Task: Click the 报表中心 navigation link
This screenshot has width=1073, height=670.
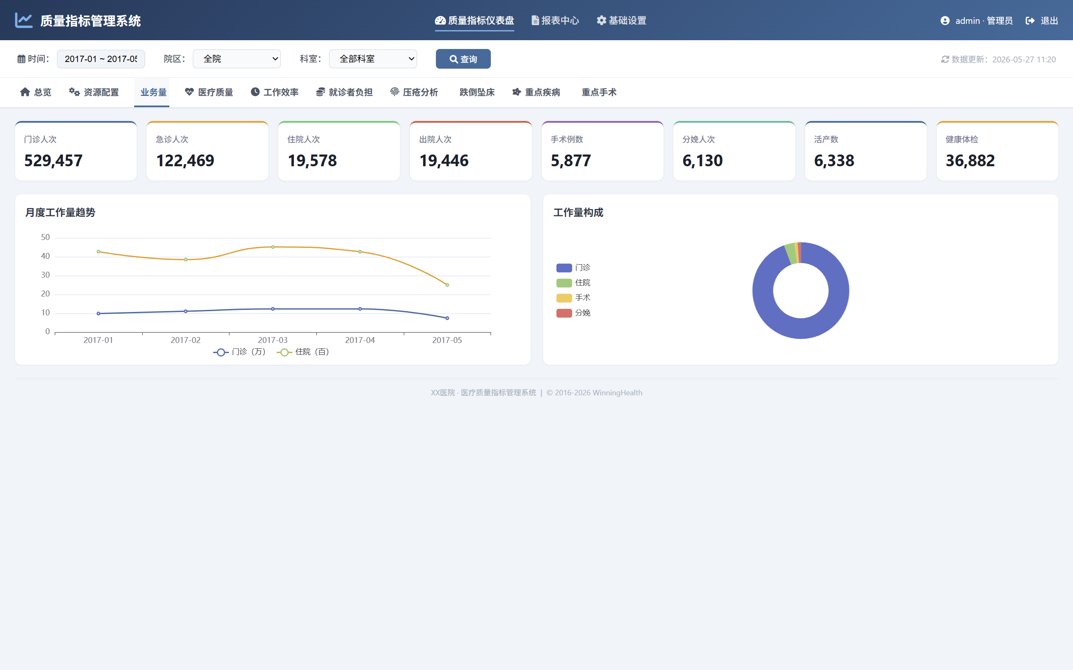Action: tap(555, 21)
